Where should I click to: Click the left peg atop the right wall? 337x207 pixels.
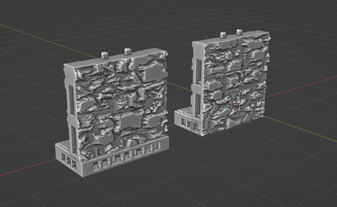tap(223, 35)
